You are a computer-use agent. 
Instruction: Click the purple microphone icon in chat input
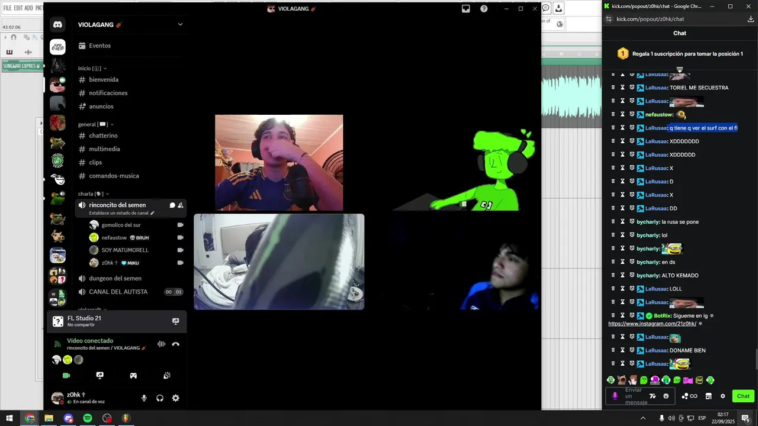pyautogui.click(x=615, y=396)
